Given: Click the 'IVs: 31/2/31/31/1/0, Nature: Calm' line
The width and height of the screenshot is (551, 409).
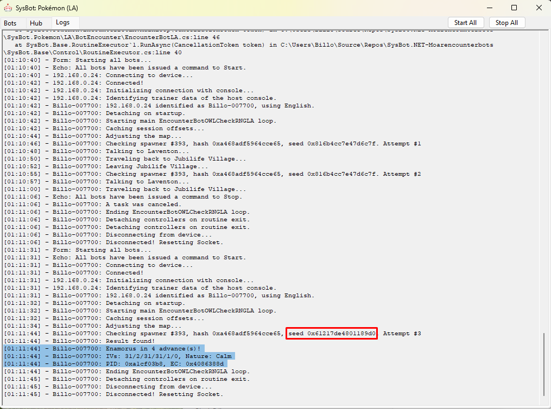Looking at the screenshot, I should (x=119, y=356).
